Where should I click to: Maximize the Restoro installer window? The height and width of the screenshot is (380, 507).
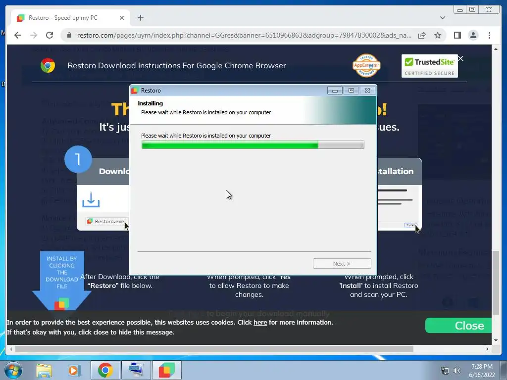351,91
